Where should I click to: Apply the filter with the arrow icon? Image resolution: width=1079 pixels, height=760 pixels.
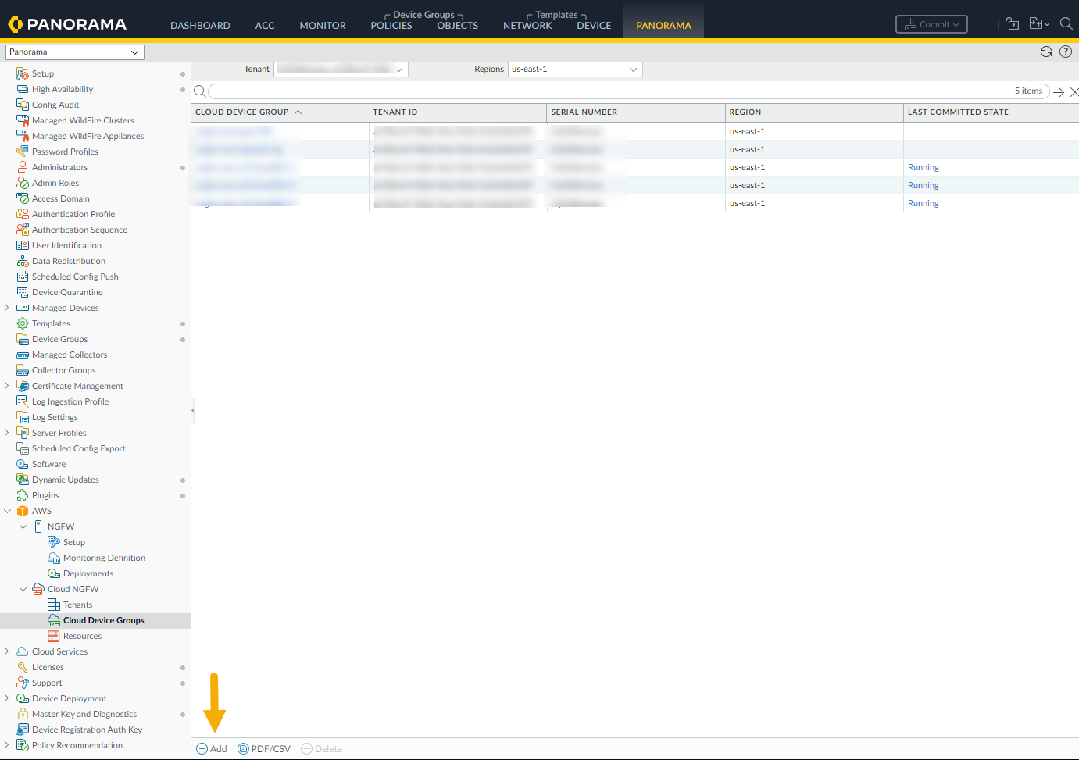pyautogui.click(x=1059, y=92)
